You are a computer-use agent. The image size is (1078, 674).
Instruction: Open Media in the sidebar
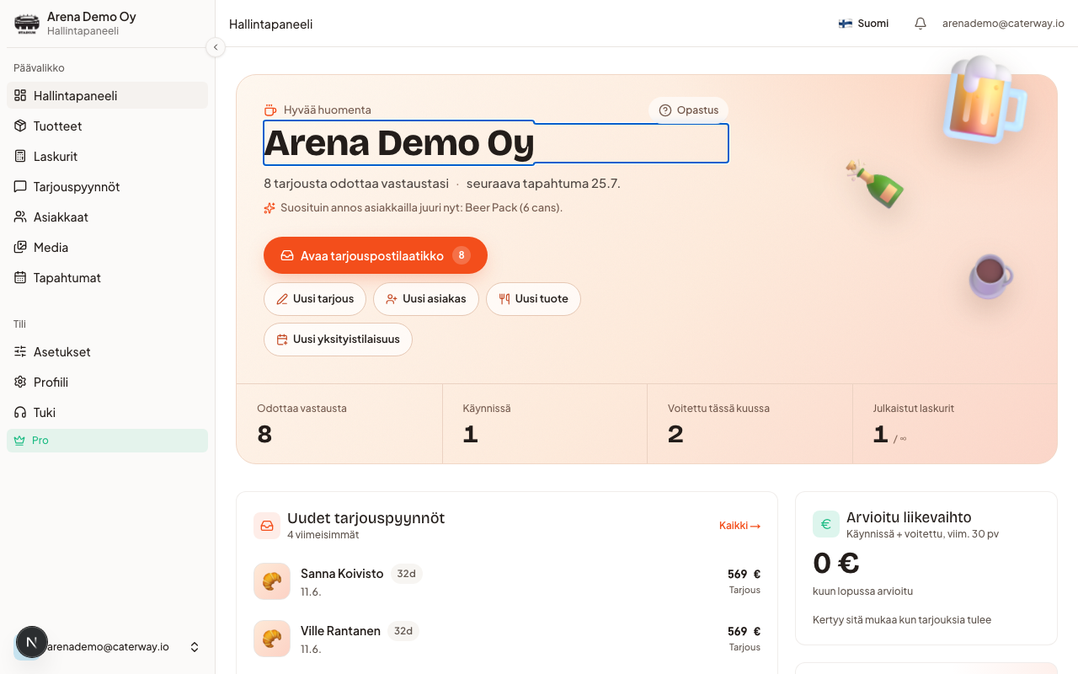(x=107, y=247)
